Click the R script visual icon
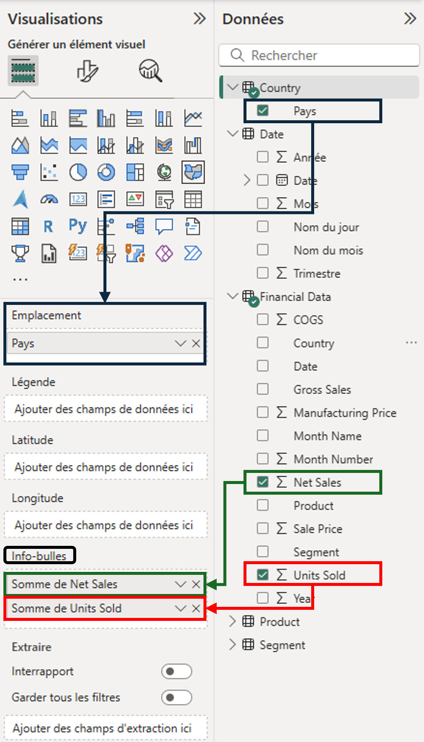The image size is (424, 742). click(49, 226)
